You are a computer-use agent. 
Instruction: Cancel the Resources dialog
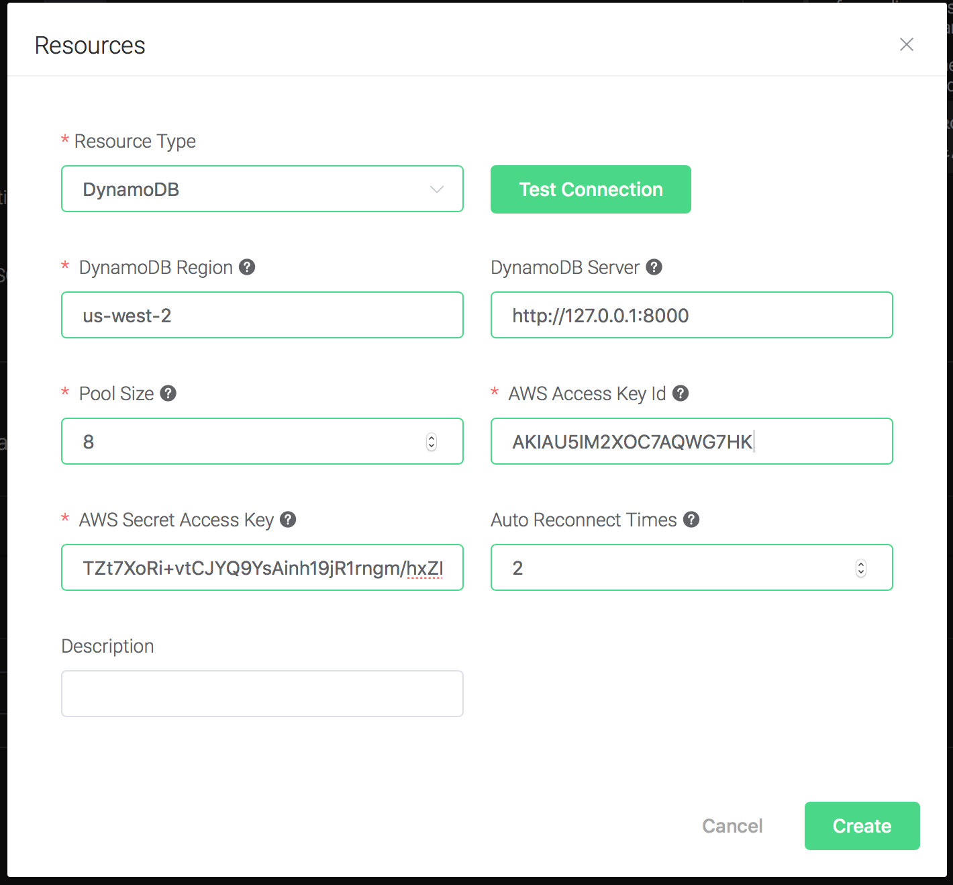tap(732, 826)
